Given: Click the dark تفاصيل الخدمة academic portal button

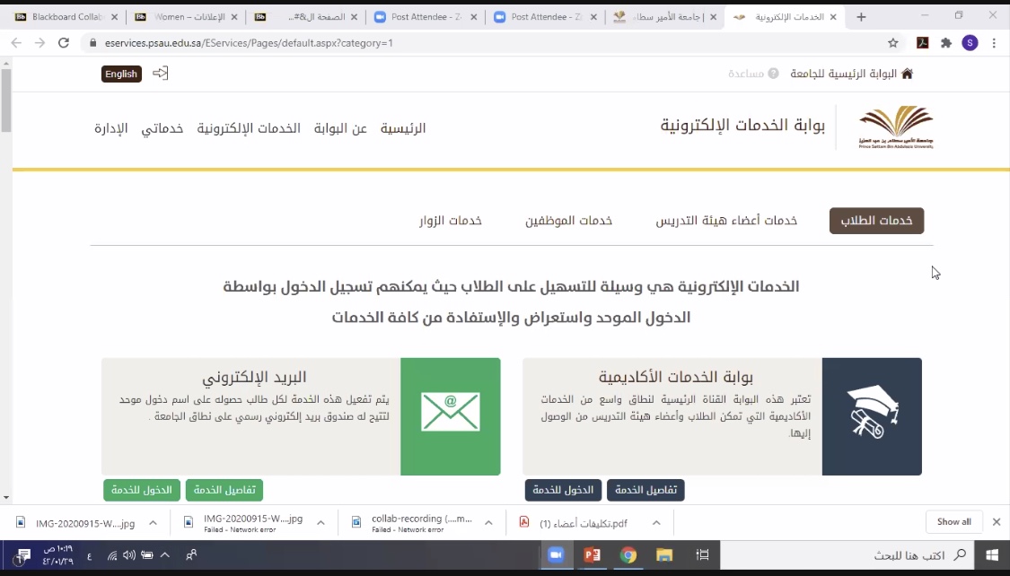Looking at the screenshot, I should (646, 490).
